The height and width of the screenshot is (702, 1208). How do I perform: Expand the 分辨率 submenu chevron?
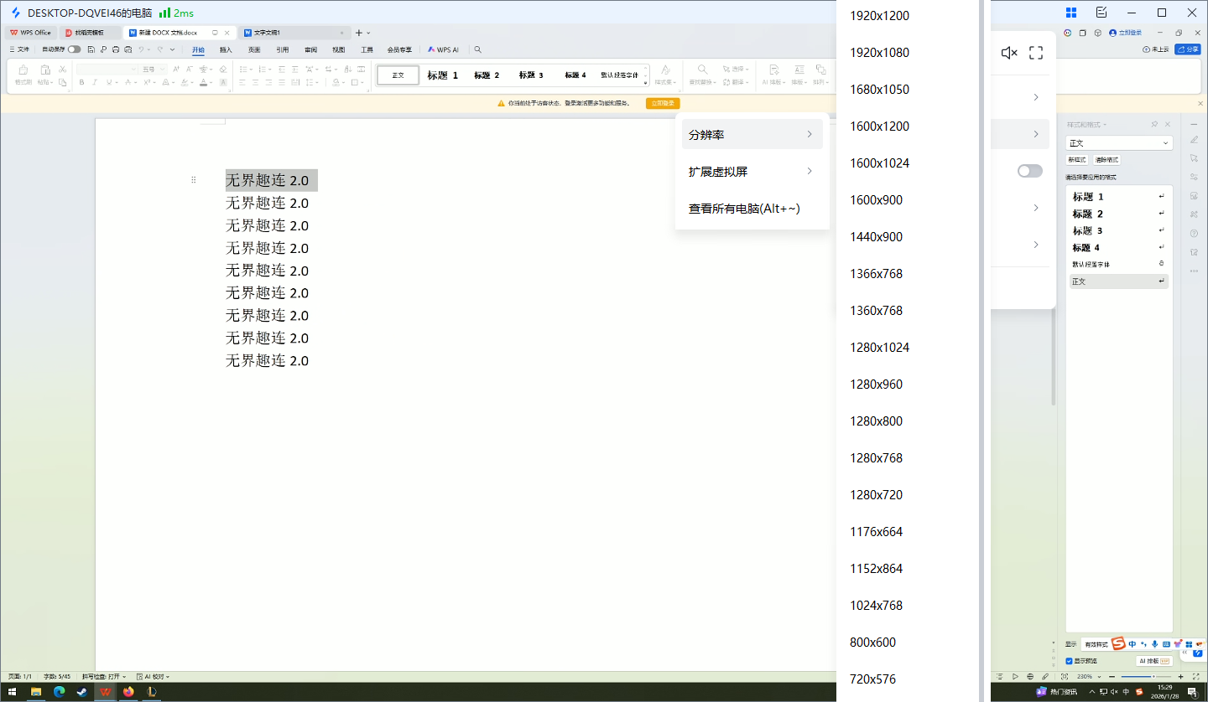tap(809, 134)
